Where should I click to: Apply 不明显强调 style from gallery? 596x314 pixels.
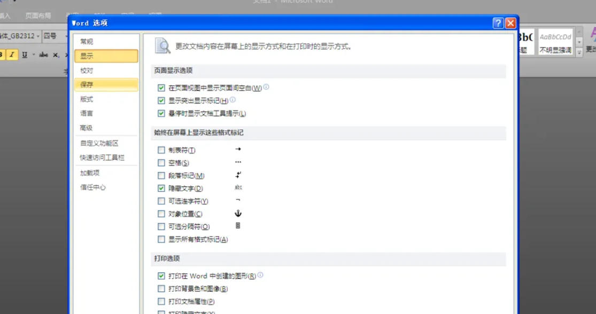pos(555,42)
